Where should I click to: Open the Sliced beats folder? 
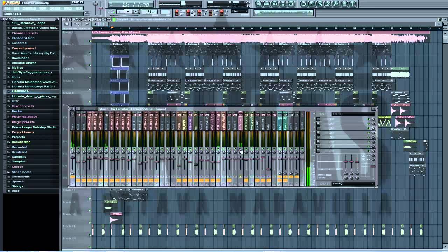21,172
